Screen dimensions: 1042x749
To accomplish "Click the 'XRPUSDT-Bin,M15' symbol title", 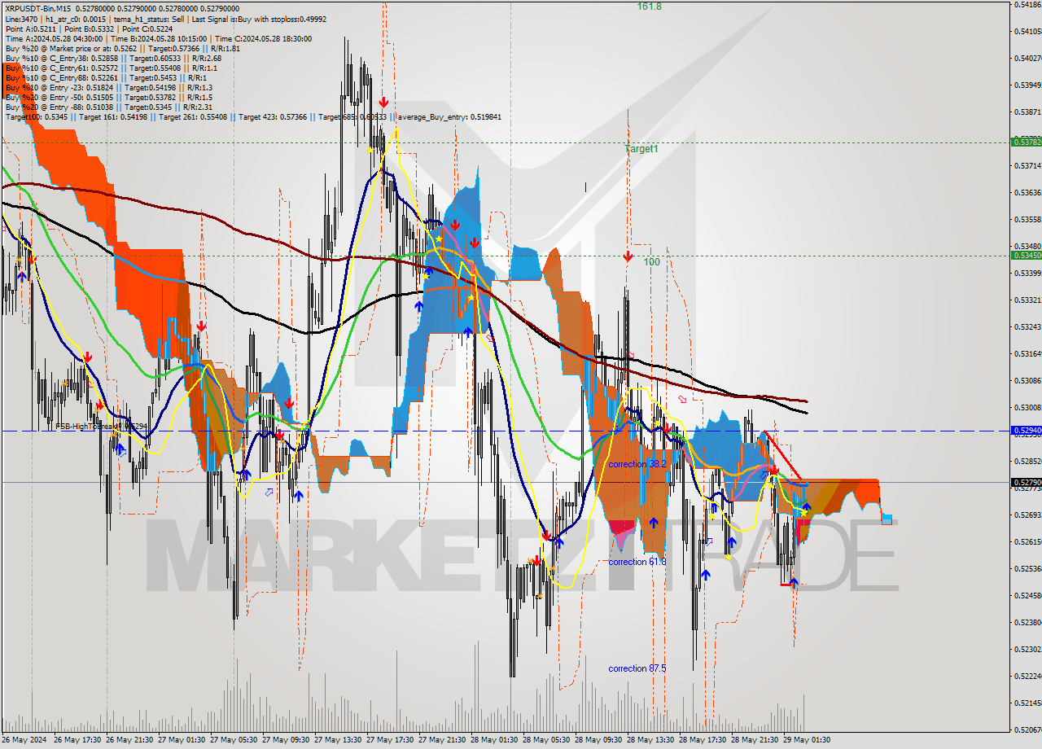I will (x=38, y=8).
